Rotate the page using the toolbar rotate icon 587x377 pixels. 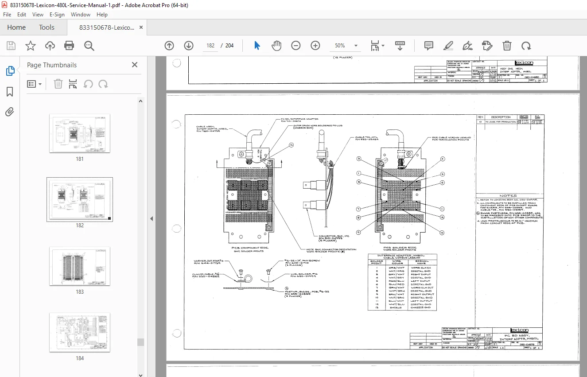point(526,46)
